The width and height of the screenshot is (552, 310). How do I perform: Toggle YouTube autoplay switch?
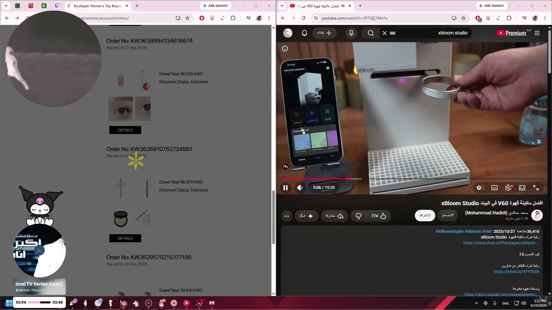click(x=479, y=188)
